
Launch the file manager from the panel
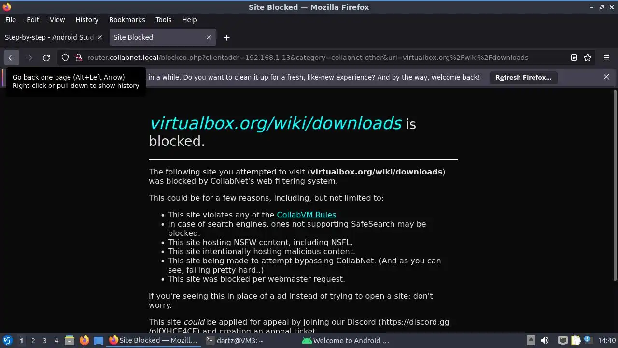point(70,340)
